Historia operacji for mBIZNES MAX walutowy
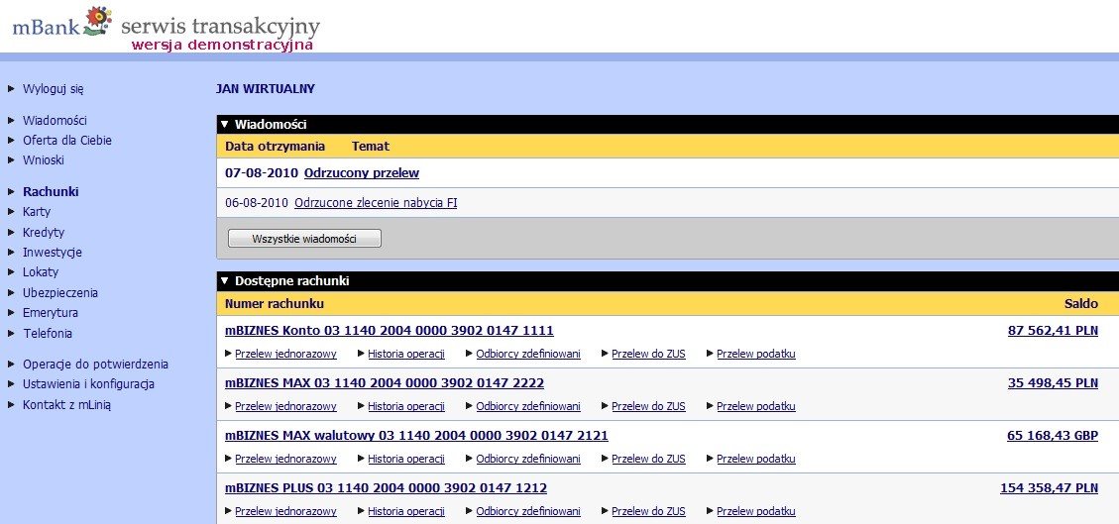 [406, 460]
